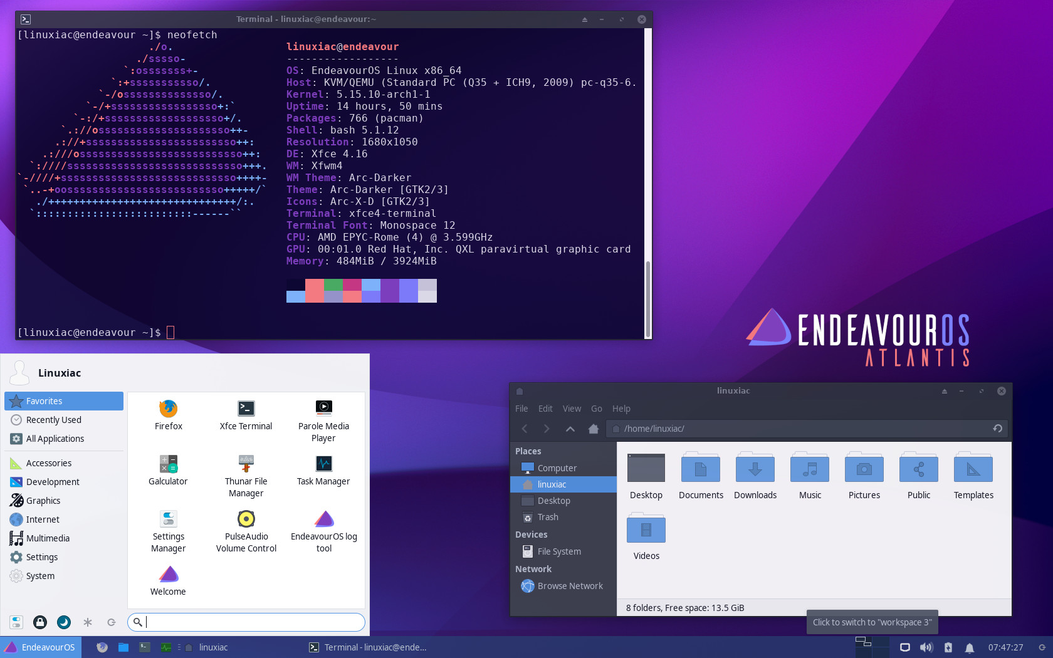Select Recently Used category

(x=64, y=420)
